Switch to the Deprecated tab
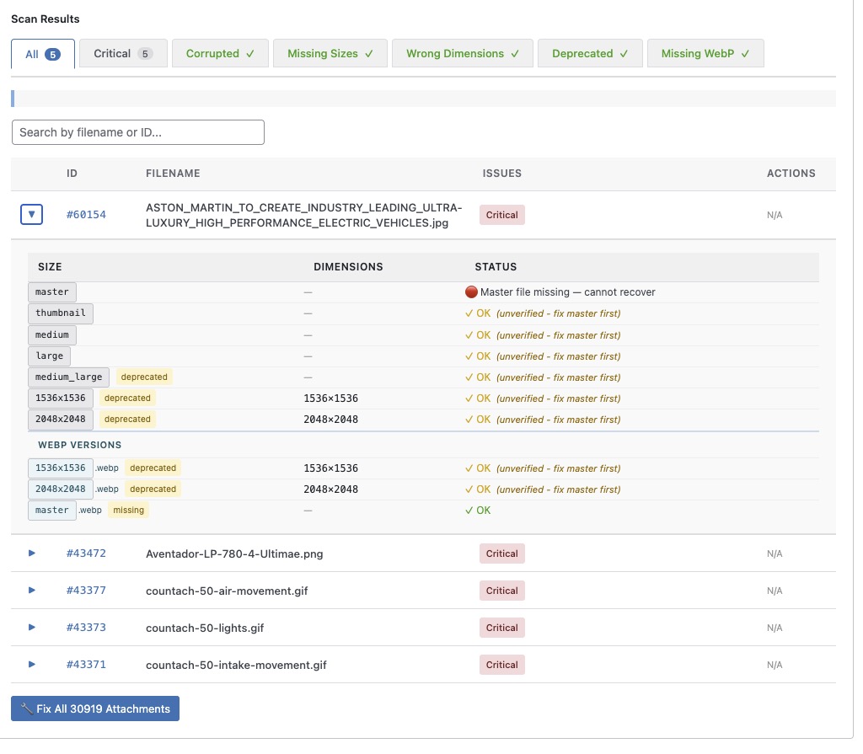This screenshot has width=863, height=754. click(590, 54)
